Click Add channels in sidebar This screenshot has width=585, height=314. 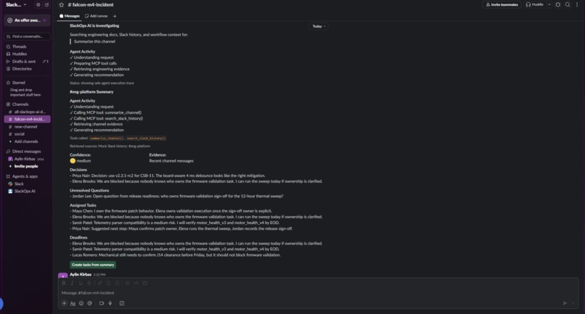coord(27,141)
